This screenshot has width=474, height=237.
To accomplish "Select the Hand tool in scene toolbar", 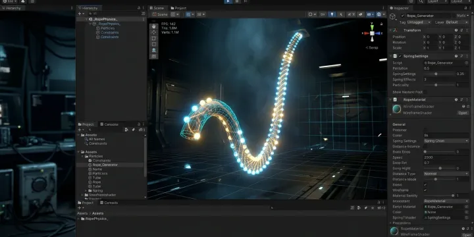I will [154, 26].
